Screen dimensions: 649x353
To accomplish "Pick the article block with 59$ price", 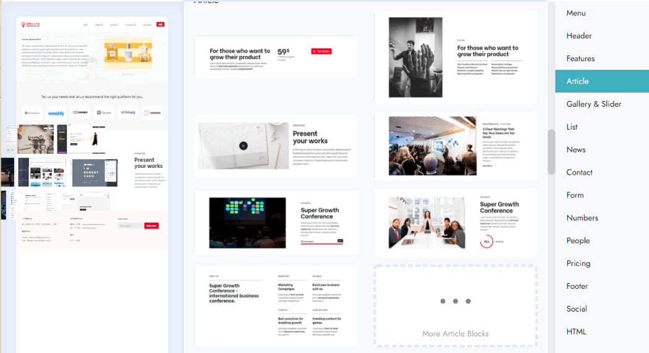I will [x=276, y=57].
